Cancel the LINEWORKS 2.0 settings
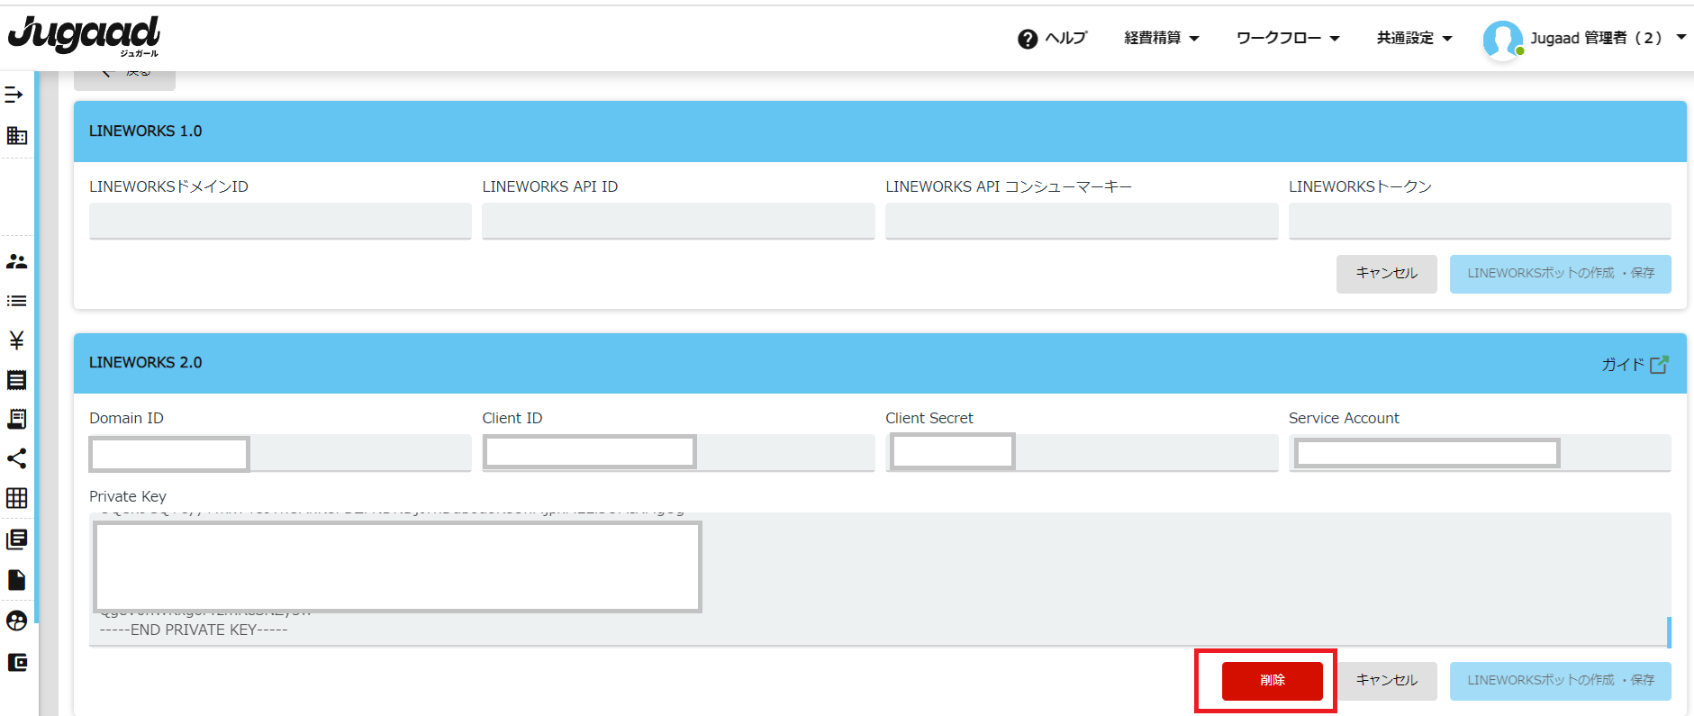This screenshot has width=1694, height=716. click(x=1386, y=681)
